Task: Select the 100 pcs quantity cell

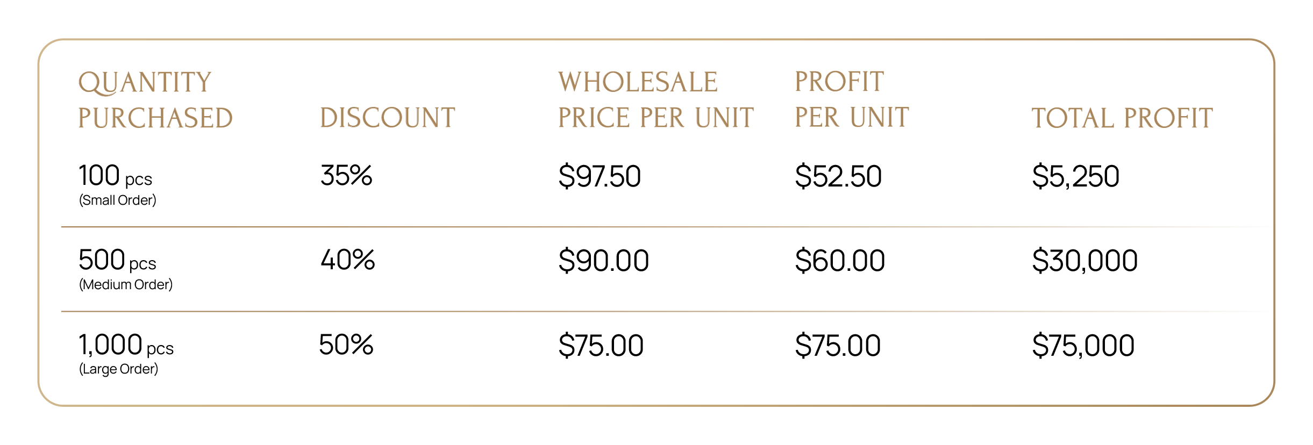Action: pyautogui.click(x=116, y=175)
